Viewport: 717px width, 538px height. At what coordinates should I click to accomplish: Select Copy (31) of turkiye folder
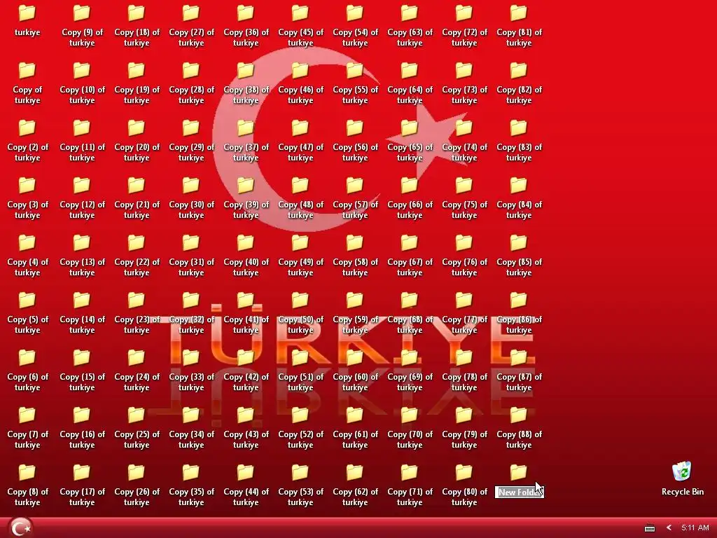click(191, 242)
